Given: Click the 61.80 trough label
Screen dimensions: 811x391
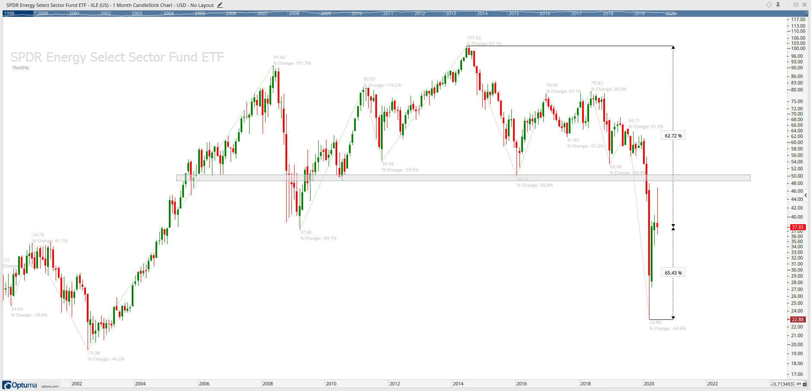Looking at the screenshot, I should tap(573, 140).
